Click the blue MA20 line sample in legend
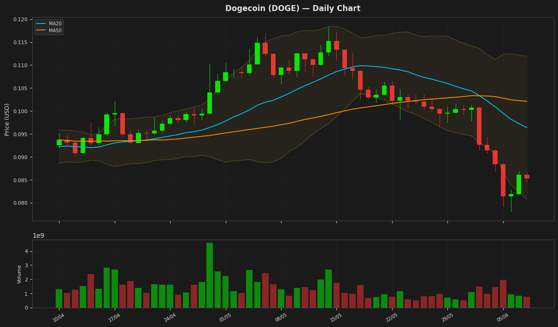Screen dimensions: 558x327 click(41, 24)
